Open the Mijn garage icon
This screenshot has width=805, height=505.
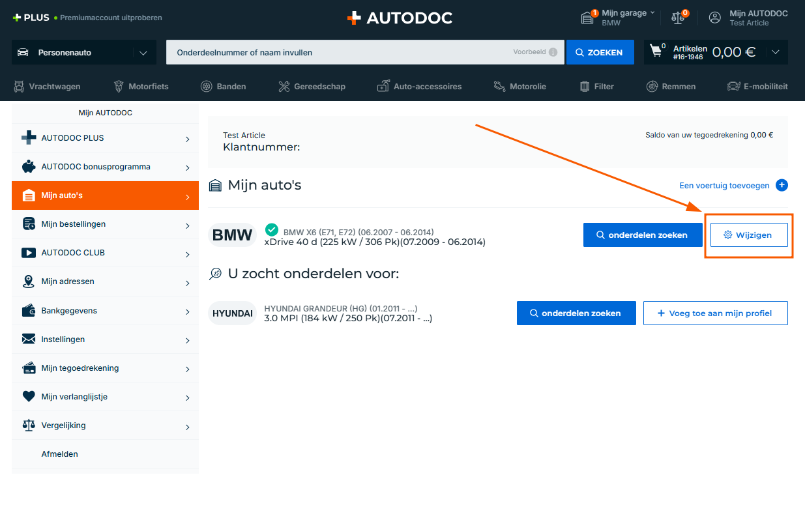(588, 18)
